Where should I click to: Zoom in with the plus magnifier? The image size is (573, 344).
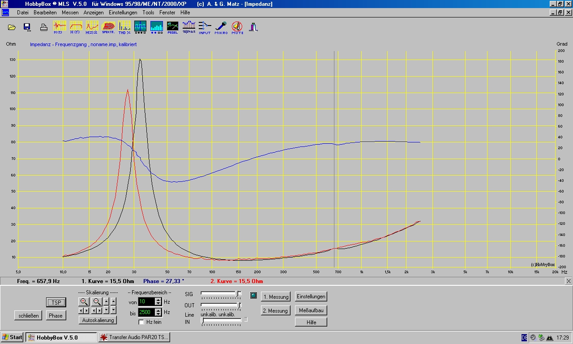pos(84,301)
